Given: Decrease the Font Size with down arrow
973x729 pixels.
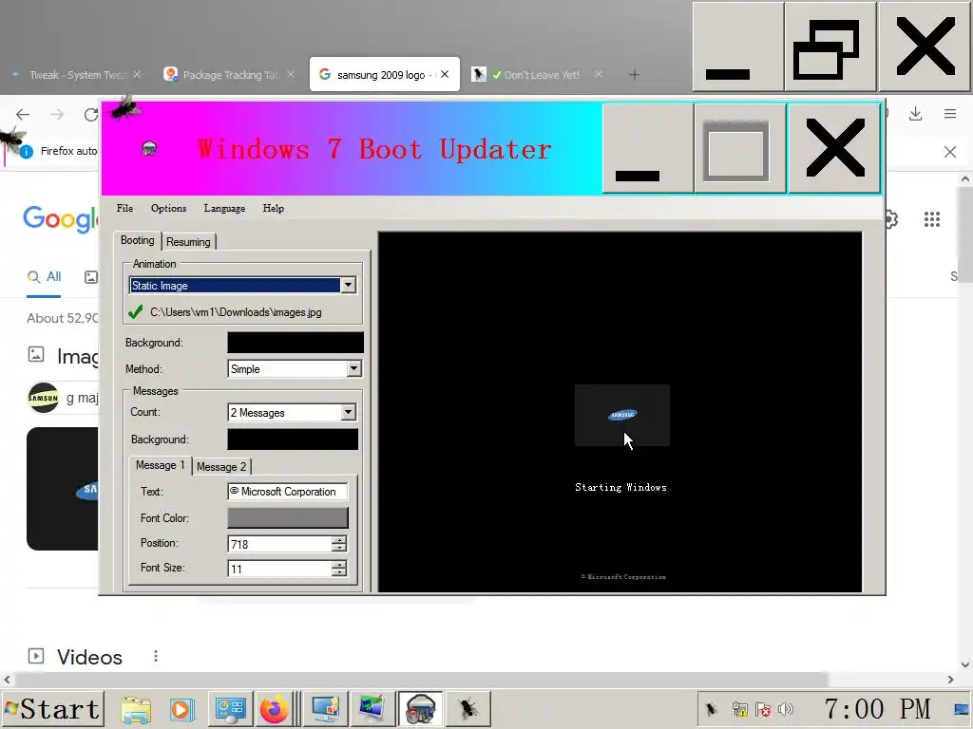Looking at the screenshot, I should point(339,572).
